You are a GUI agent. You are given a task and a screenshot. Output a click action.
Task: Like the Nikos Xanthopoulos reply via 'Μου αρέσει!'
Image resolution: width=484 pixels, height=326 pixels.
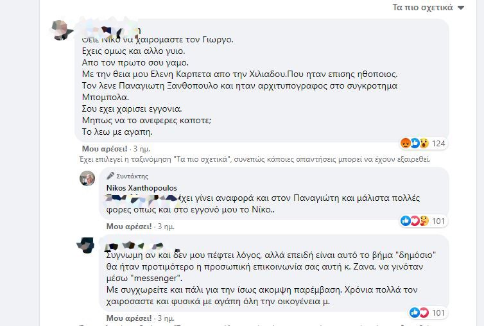[x=129, y=227]
